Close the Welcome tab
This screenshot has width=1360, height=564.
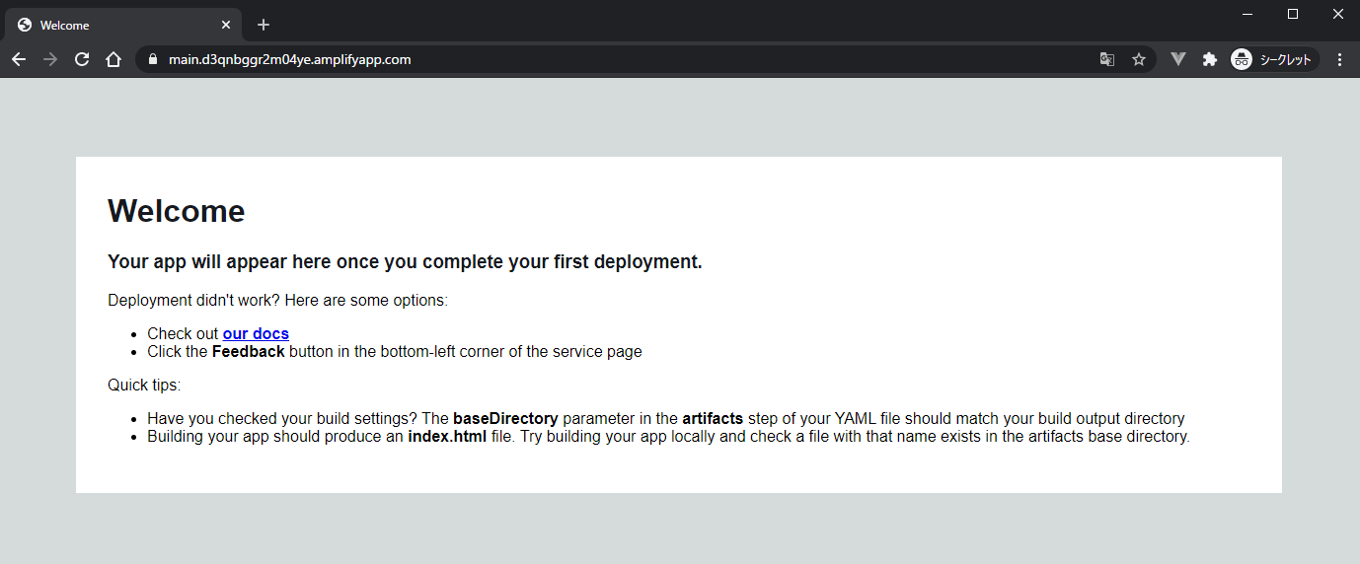click(x=226, y=25)
